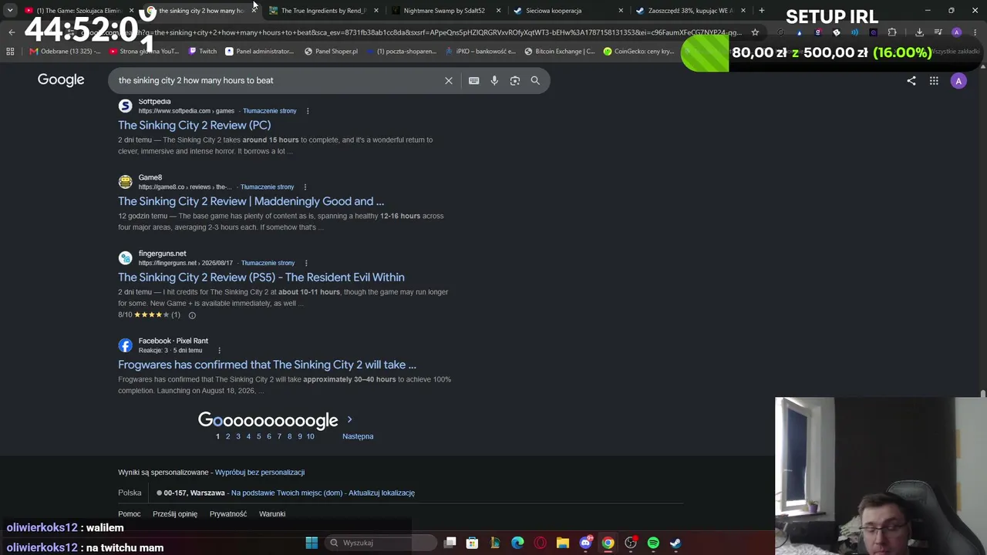
Task: Translate the Softpedia result page
Action: 270,111
